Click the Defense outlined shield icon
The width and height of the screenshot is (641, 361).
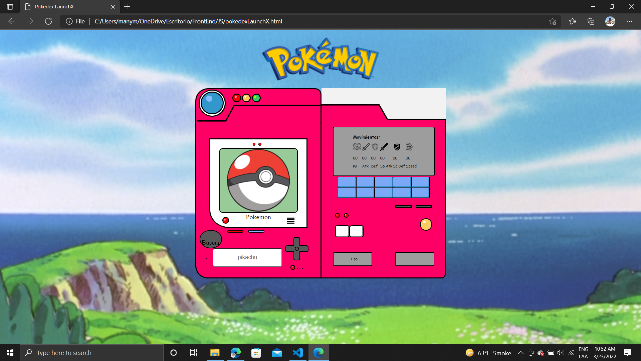(375, 147)
